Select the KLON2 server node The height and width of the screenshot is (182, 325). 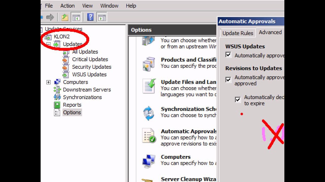[62, 37]
